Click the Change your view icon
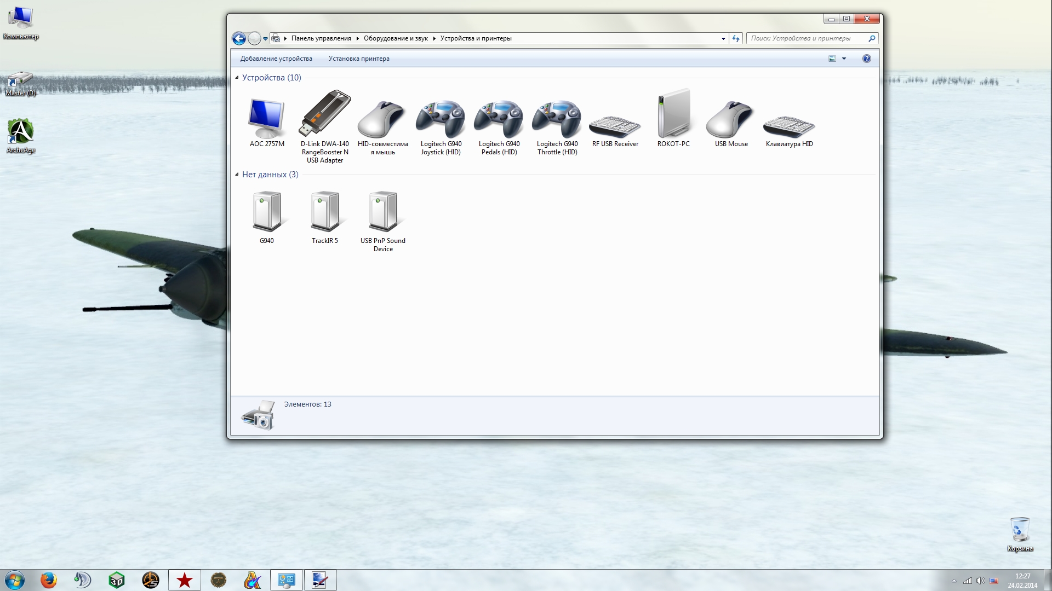This screenshot has height=591, width=1052. pyautogui.click(x=832, y=59)
